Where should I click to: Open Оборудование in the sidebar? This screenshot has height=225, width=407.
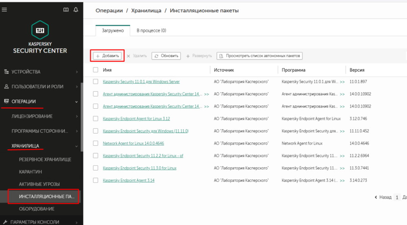[x=37, y=209]
